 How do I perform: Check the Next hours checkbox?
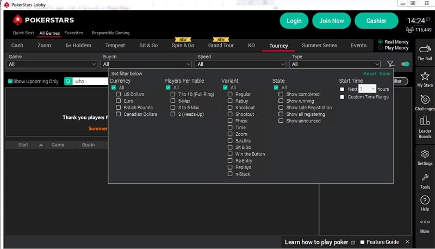[342, 89]
